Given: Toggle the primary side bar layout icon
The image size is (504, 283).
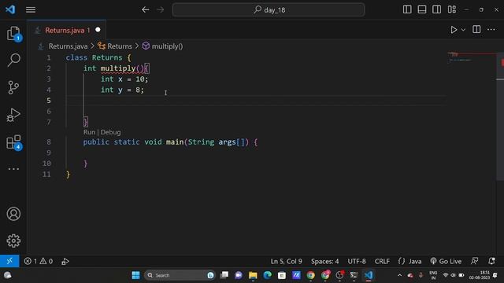Looking at the screenshot, I should click(x=407, y=9).
